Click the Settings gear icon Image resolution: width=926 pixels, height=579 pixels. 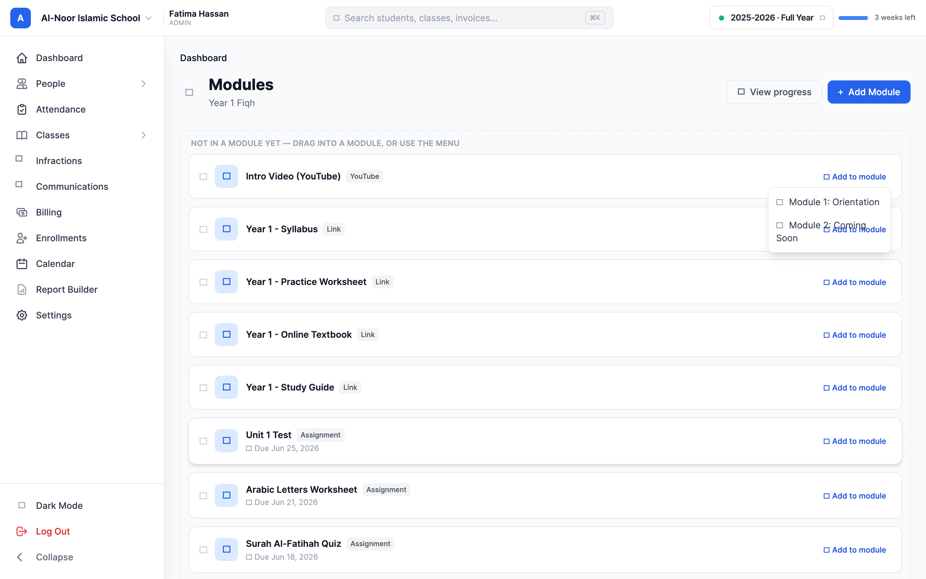[x=22, y=315]
